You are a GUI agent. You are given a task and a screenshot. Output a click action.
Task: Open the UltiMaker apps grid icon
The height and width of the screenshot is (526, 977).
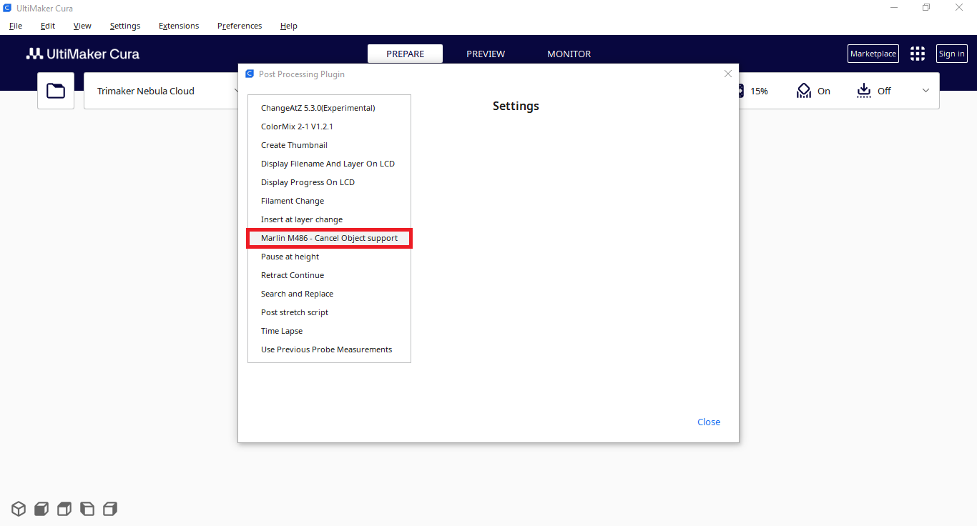tap(917, 54)
